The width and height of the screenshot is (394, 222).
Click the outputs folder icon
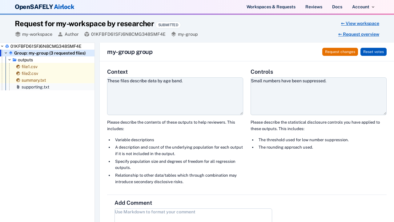(14, 60)
